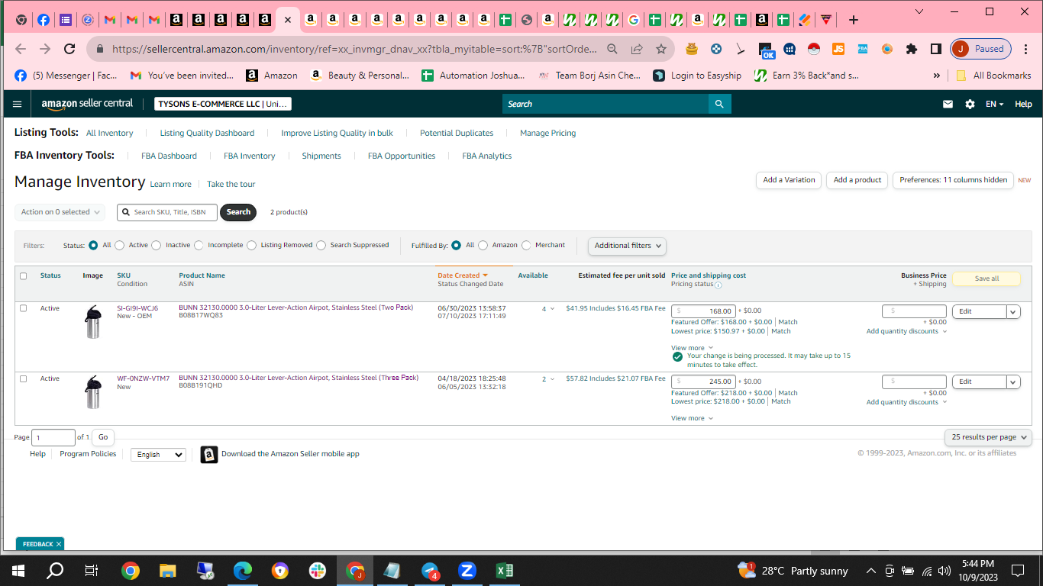Image resolution: width=1043 pixels, height=586 pixels.
Task: Open the FBA Dashboard
Action: [x=169, y=156]
